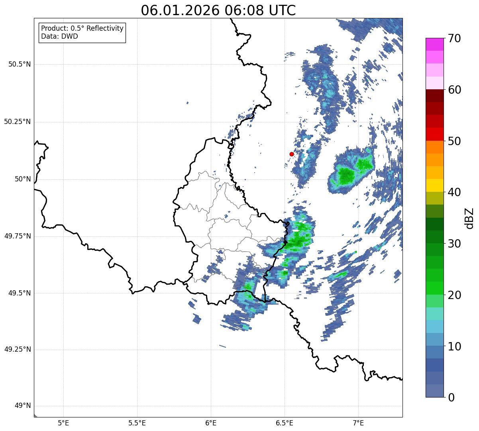Screen dimensions: 479x431
Task: Click the '49.75°N' latitude label
Action: (18, 236)
